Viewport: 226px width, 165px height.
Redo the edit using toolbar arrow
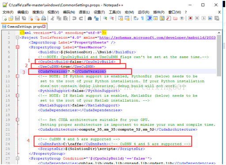coord(81,18)
